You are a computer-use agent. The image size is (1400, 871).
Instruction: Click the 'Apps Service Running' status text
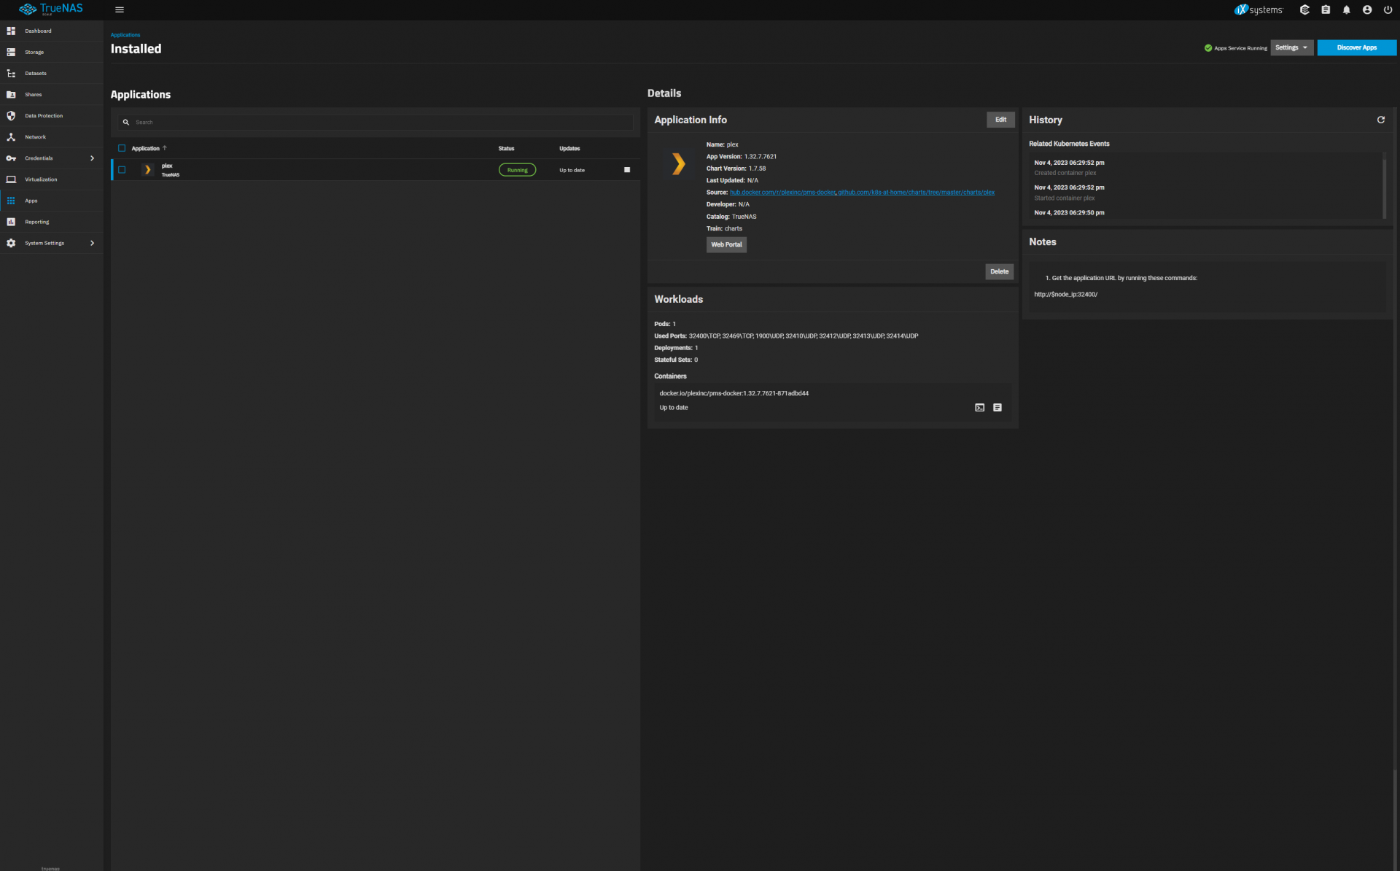(x=1240, y=48)
